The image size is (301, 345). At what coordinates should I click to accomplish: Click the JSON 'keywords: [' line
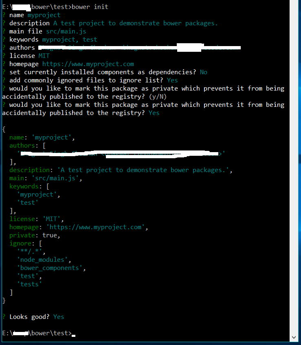point(29,186)
